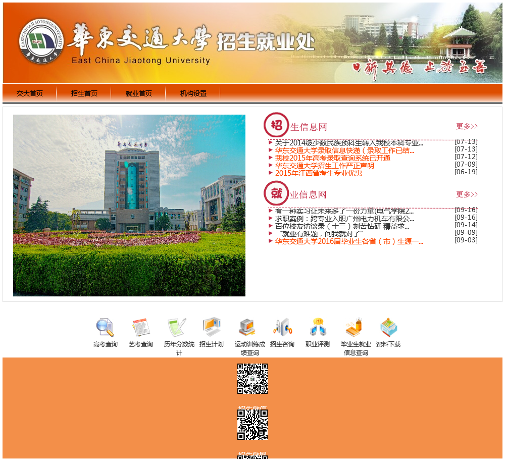Click the red 就 circle icon
This screenshot has height=459, width=505.
pos(276,193)
